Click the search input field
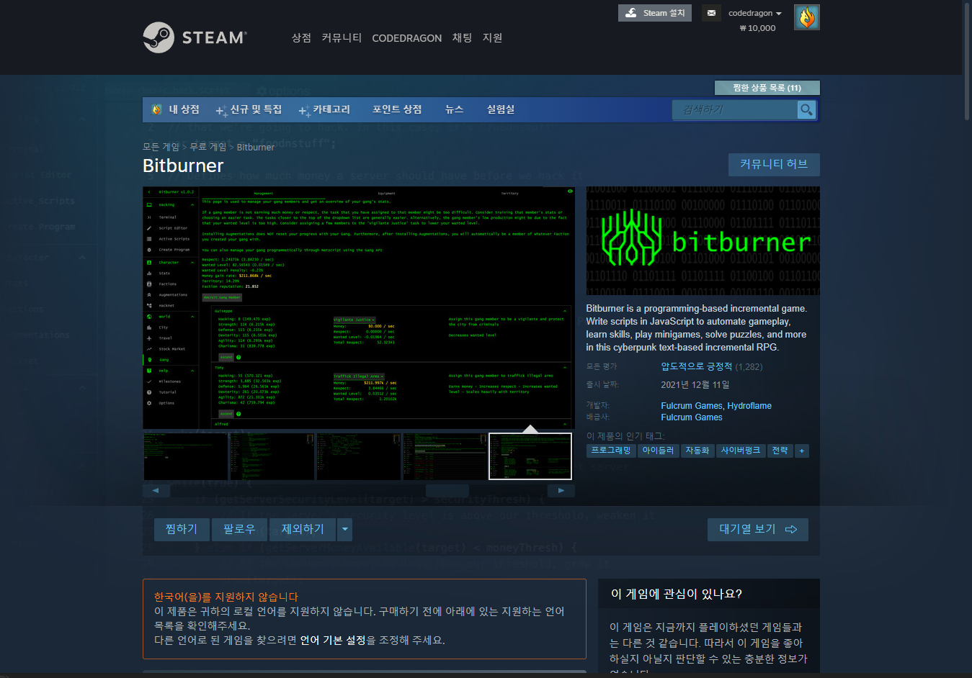The height and width of the screenshot is (678, 972). coord(735,109)
